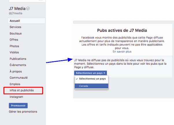Viewport: 174px width, 125px height.
Task: Click the @j7media username text
Action: click(16, 13)
